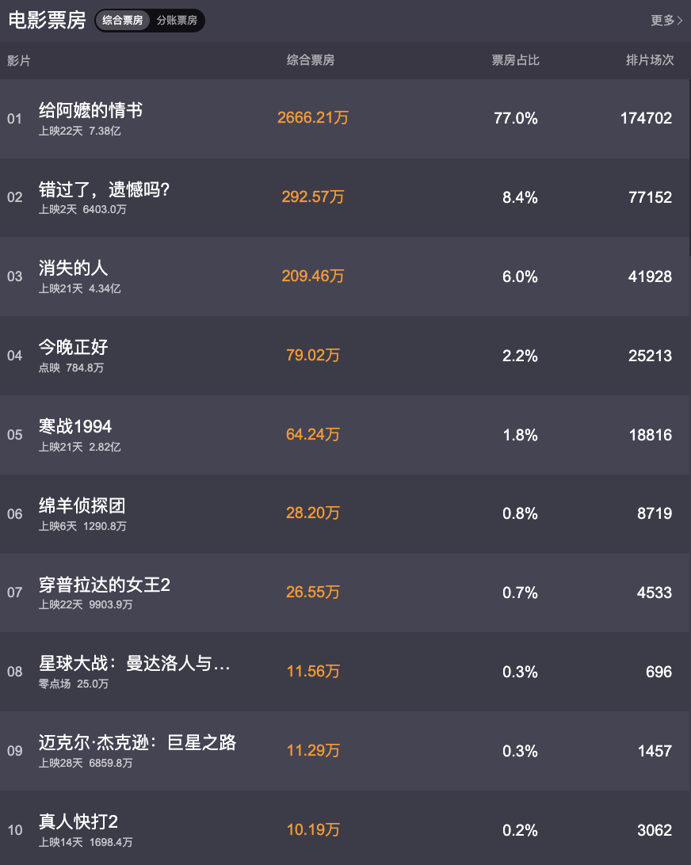Image resolution: width=691 pixels, height=865 pixels.
Task: Click the 票房占比 column header
Action: coord(516,60)
